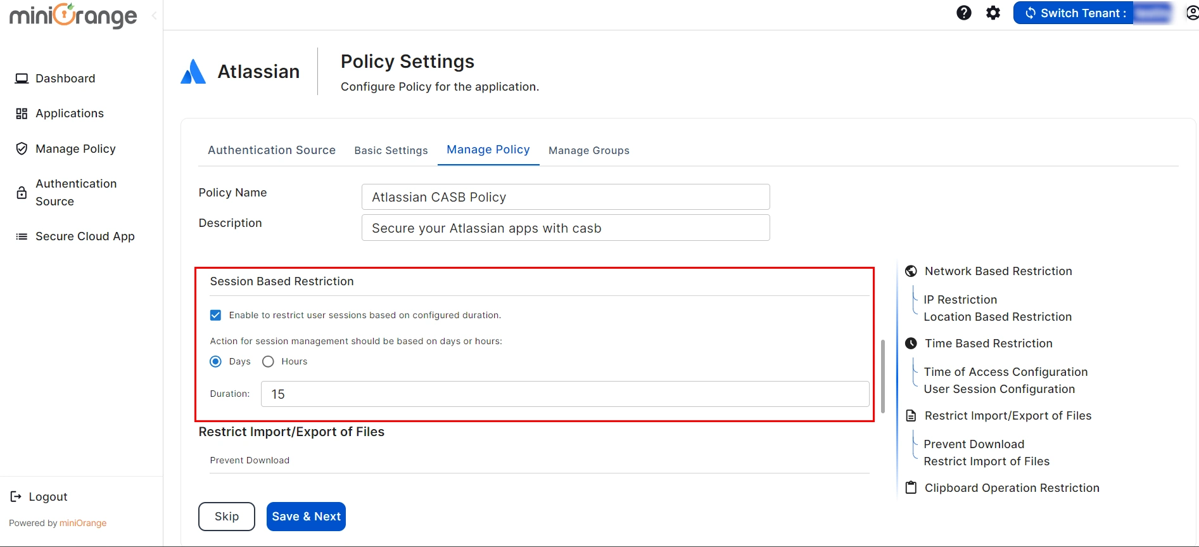Jump to Restrict Import/Export of Files

click(1008, 416)
